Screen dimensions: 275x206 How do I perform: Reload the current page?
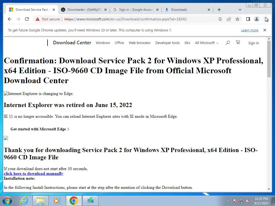point(27,19)
